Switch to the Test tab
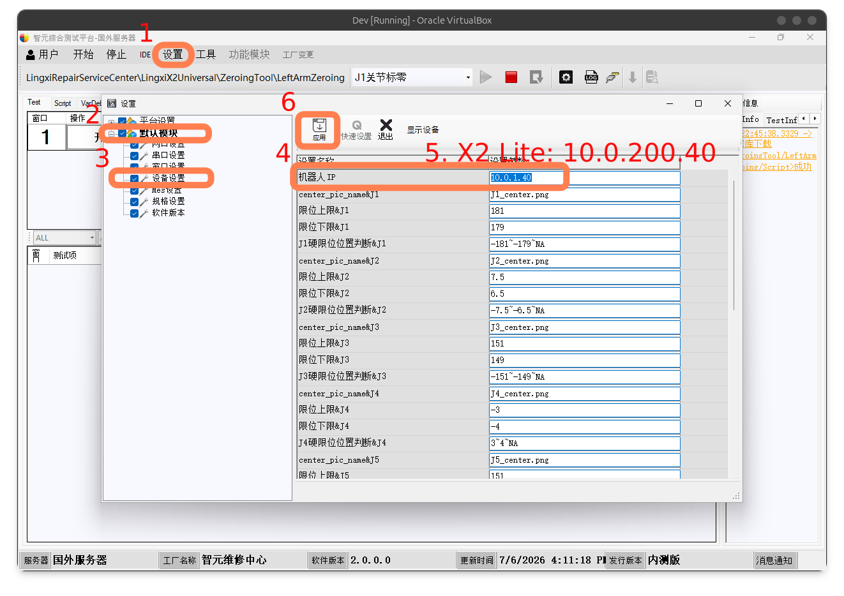844x596 pixels. (x=34, y=102)
